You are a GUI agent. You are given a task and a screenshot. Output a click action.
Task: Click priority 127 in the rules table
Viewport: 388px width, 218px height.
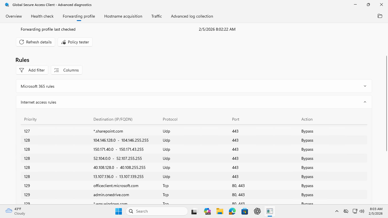click(27, 131)
